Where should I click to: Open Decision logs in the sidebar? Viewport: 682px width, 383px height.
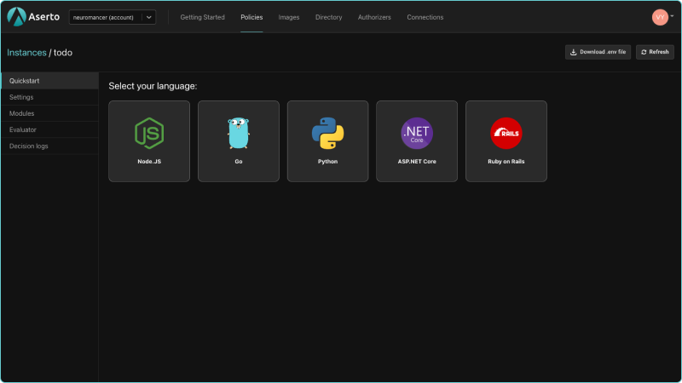coord(49,146)
